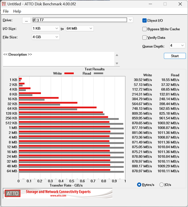Expand the Drive selection dropdown

pos(130,20)
